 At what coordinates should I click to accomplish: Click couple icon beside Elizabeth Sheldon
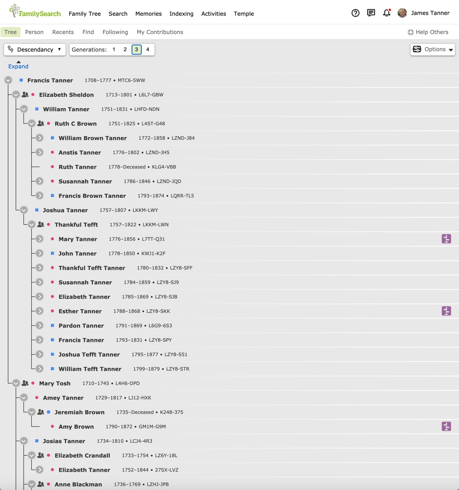pos(25,94)
